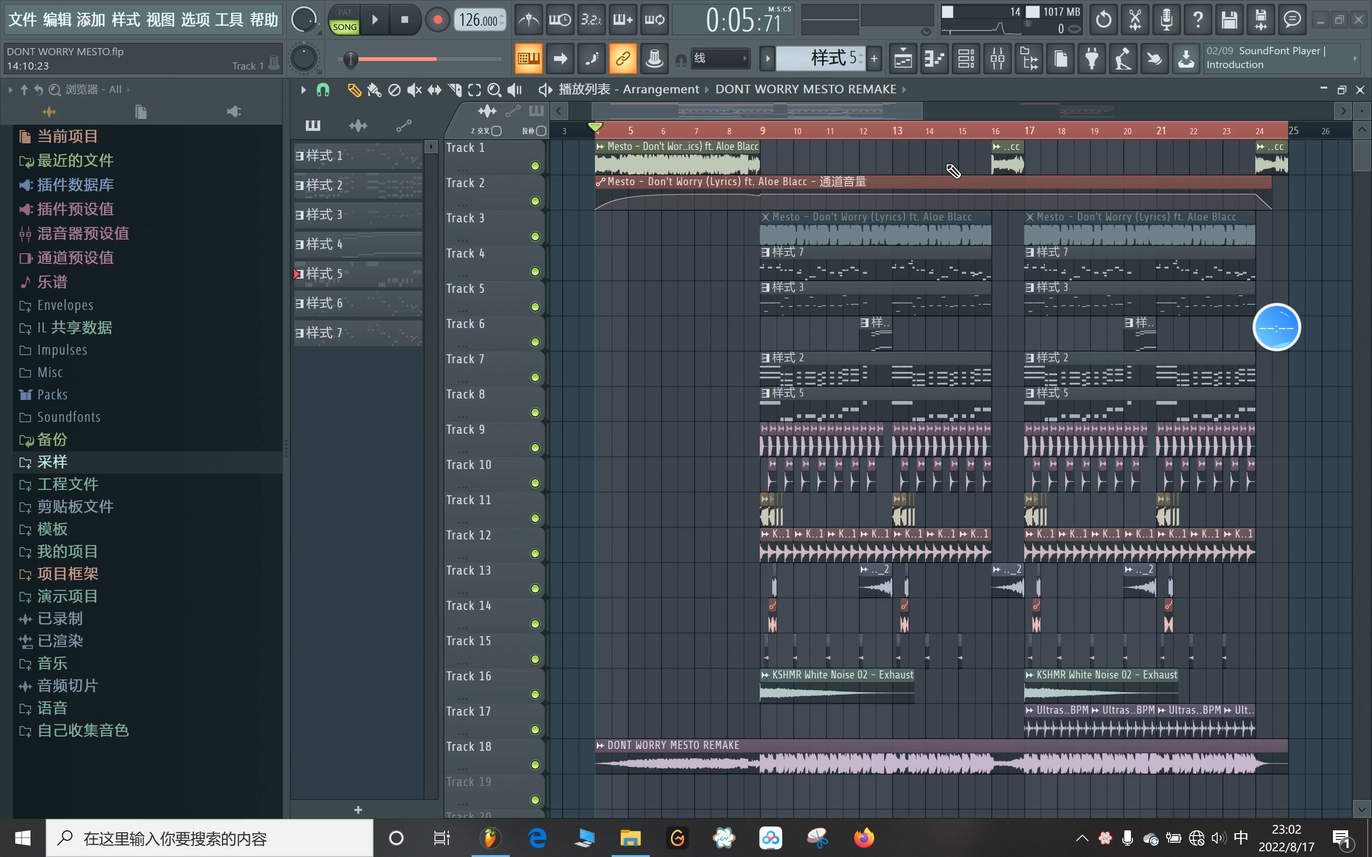Viewport: 1372px width, 857px height.
Task: Click the metronome icon in top toolbar
Action: [528, 20]
